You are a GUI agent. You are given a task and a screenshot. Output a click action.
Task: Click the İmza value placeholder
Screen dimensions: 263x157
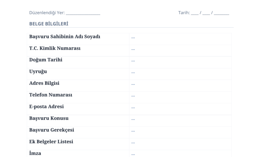click(133, 154)
